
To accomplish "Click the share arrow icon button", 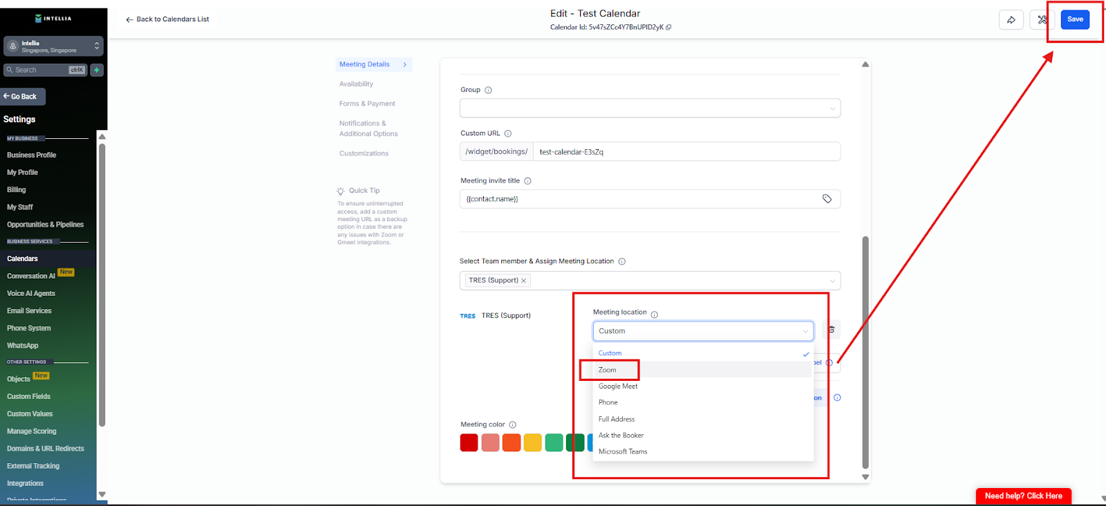I will click(1011, 20).
